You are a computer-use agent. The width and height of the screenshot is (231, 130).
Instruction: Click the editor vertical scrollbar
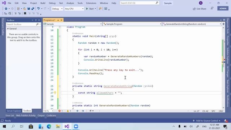click(223, 68)
